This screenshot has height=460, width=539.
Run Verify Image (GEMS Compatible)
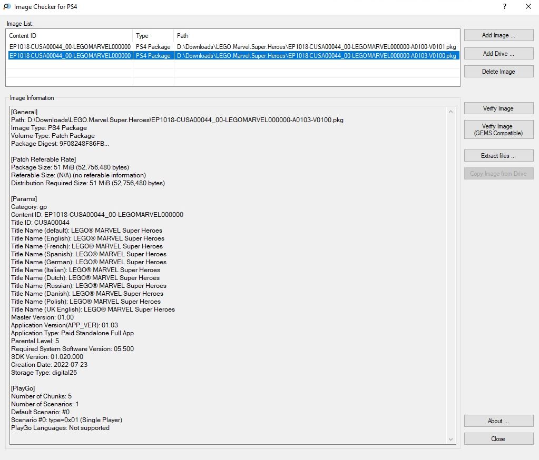point(498,129)
